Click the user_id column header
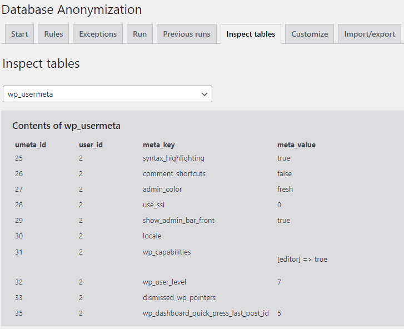The image size is (404, 329). click(x=91, y=144)
